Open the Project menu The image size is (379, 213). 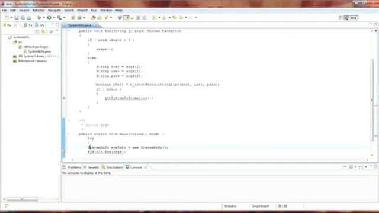pos(82,11)
